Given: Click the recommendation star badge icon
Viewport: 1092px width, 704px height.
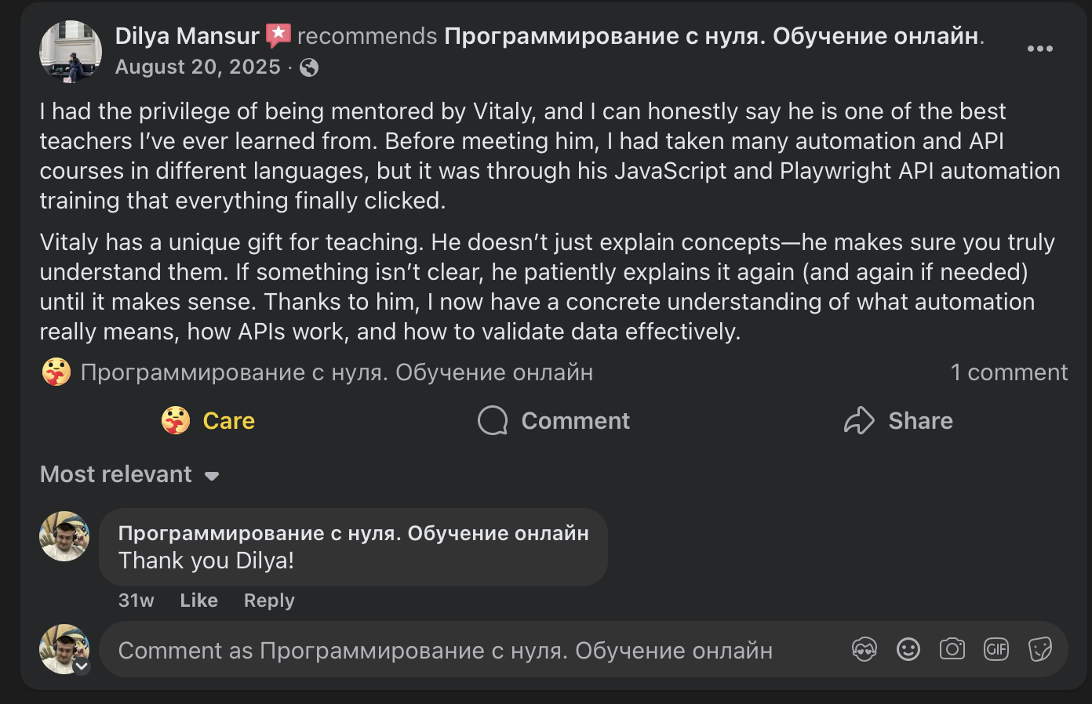Looking at the screenshot, I should click(278, 35).
